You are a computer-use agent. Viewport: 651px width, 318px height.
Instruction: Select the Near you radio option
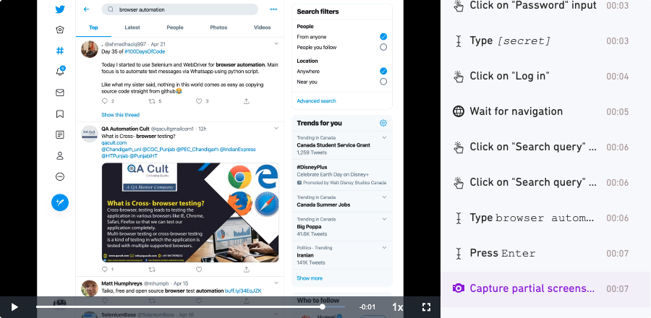pos(383,82)
